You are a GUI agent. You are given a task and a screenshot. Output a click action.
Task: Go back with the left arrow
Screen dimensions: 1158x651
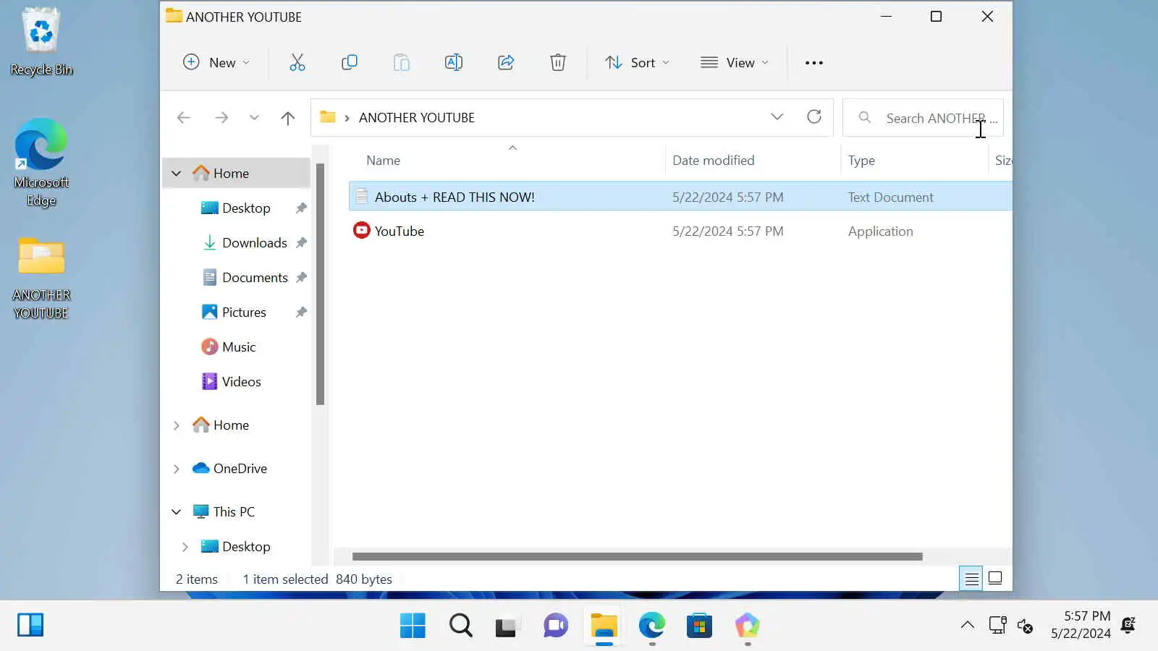[x=184, y=117]
